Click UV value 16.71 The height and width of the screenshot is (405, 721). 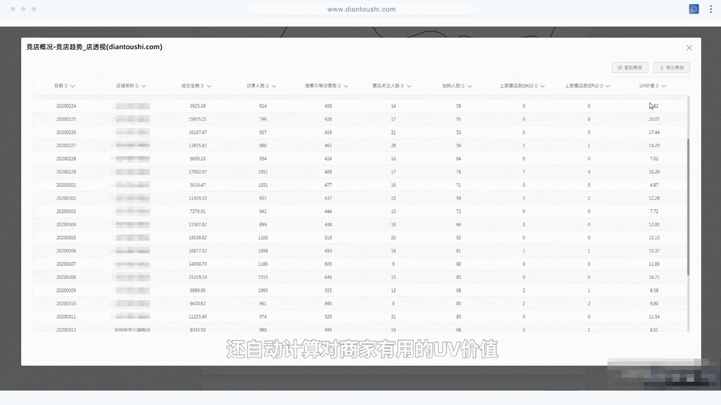click(x=654, y=277)
